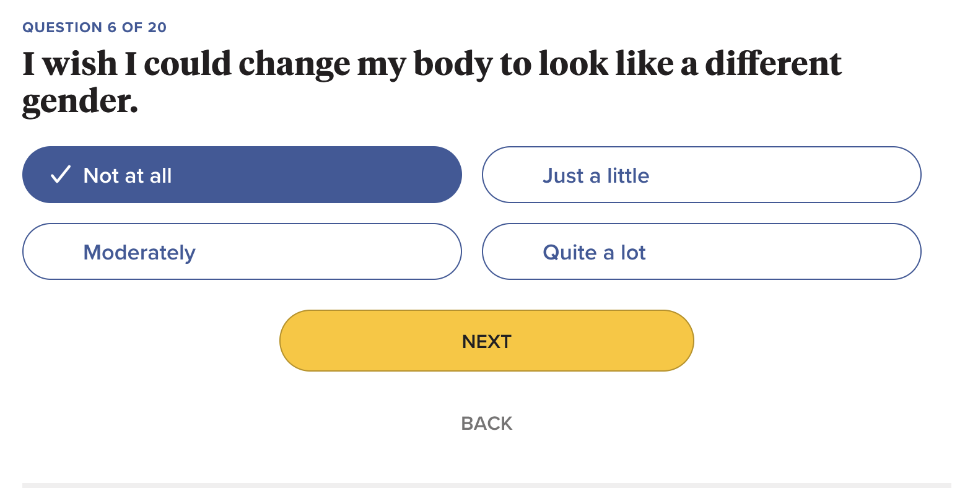Set response to "Quite a lot"
The image size is (965, 488).
pos(701,252)
